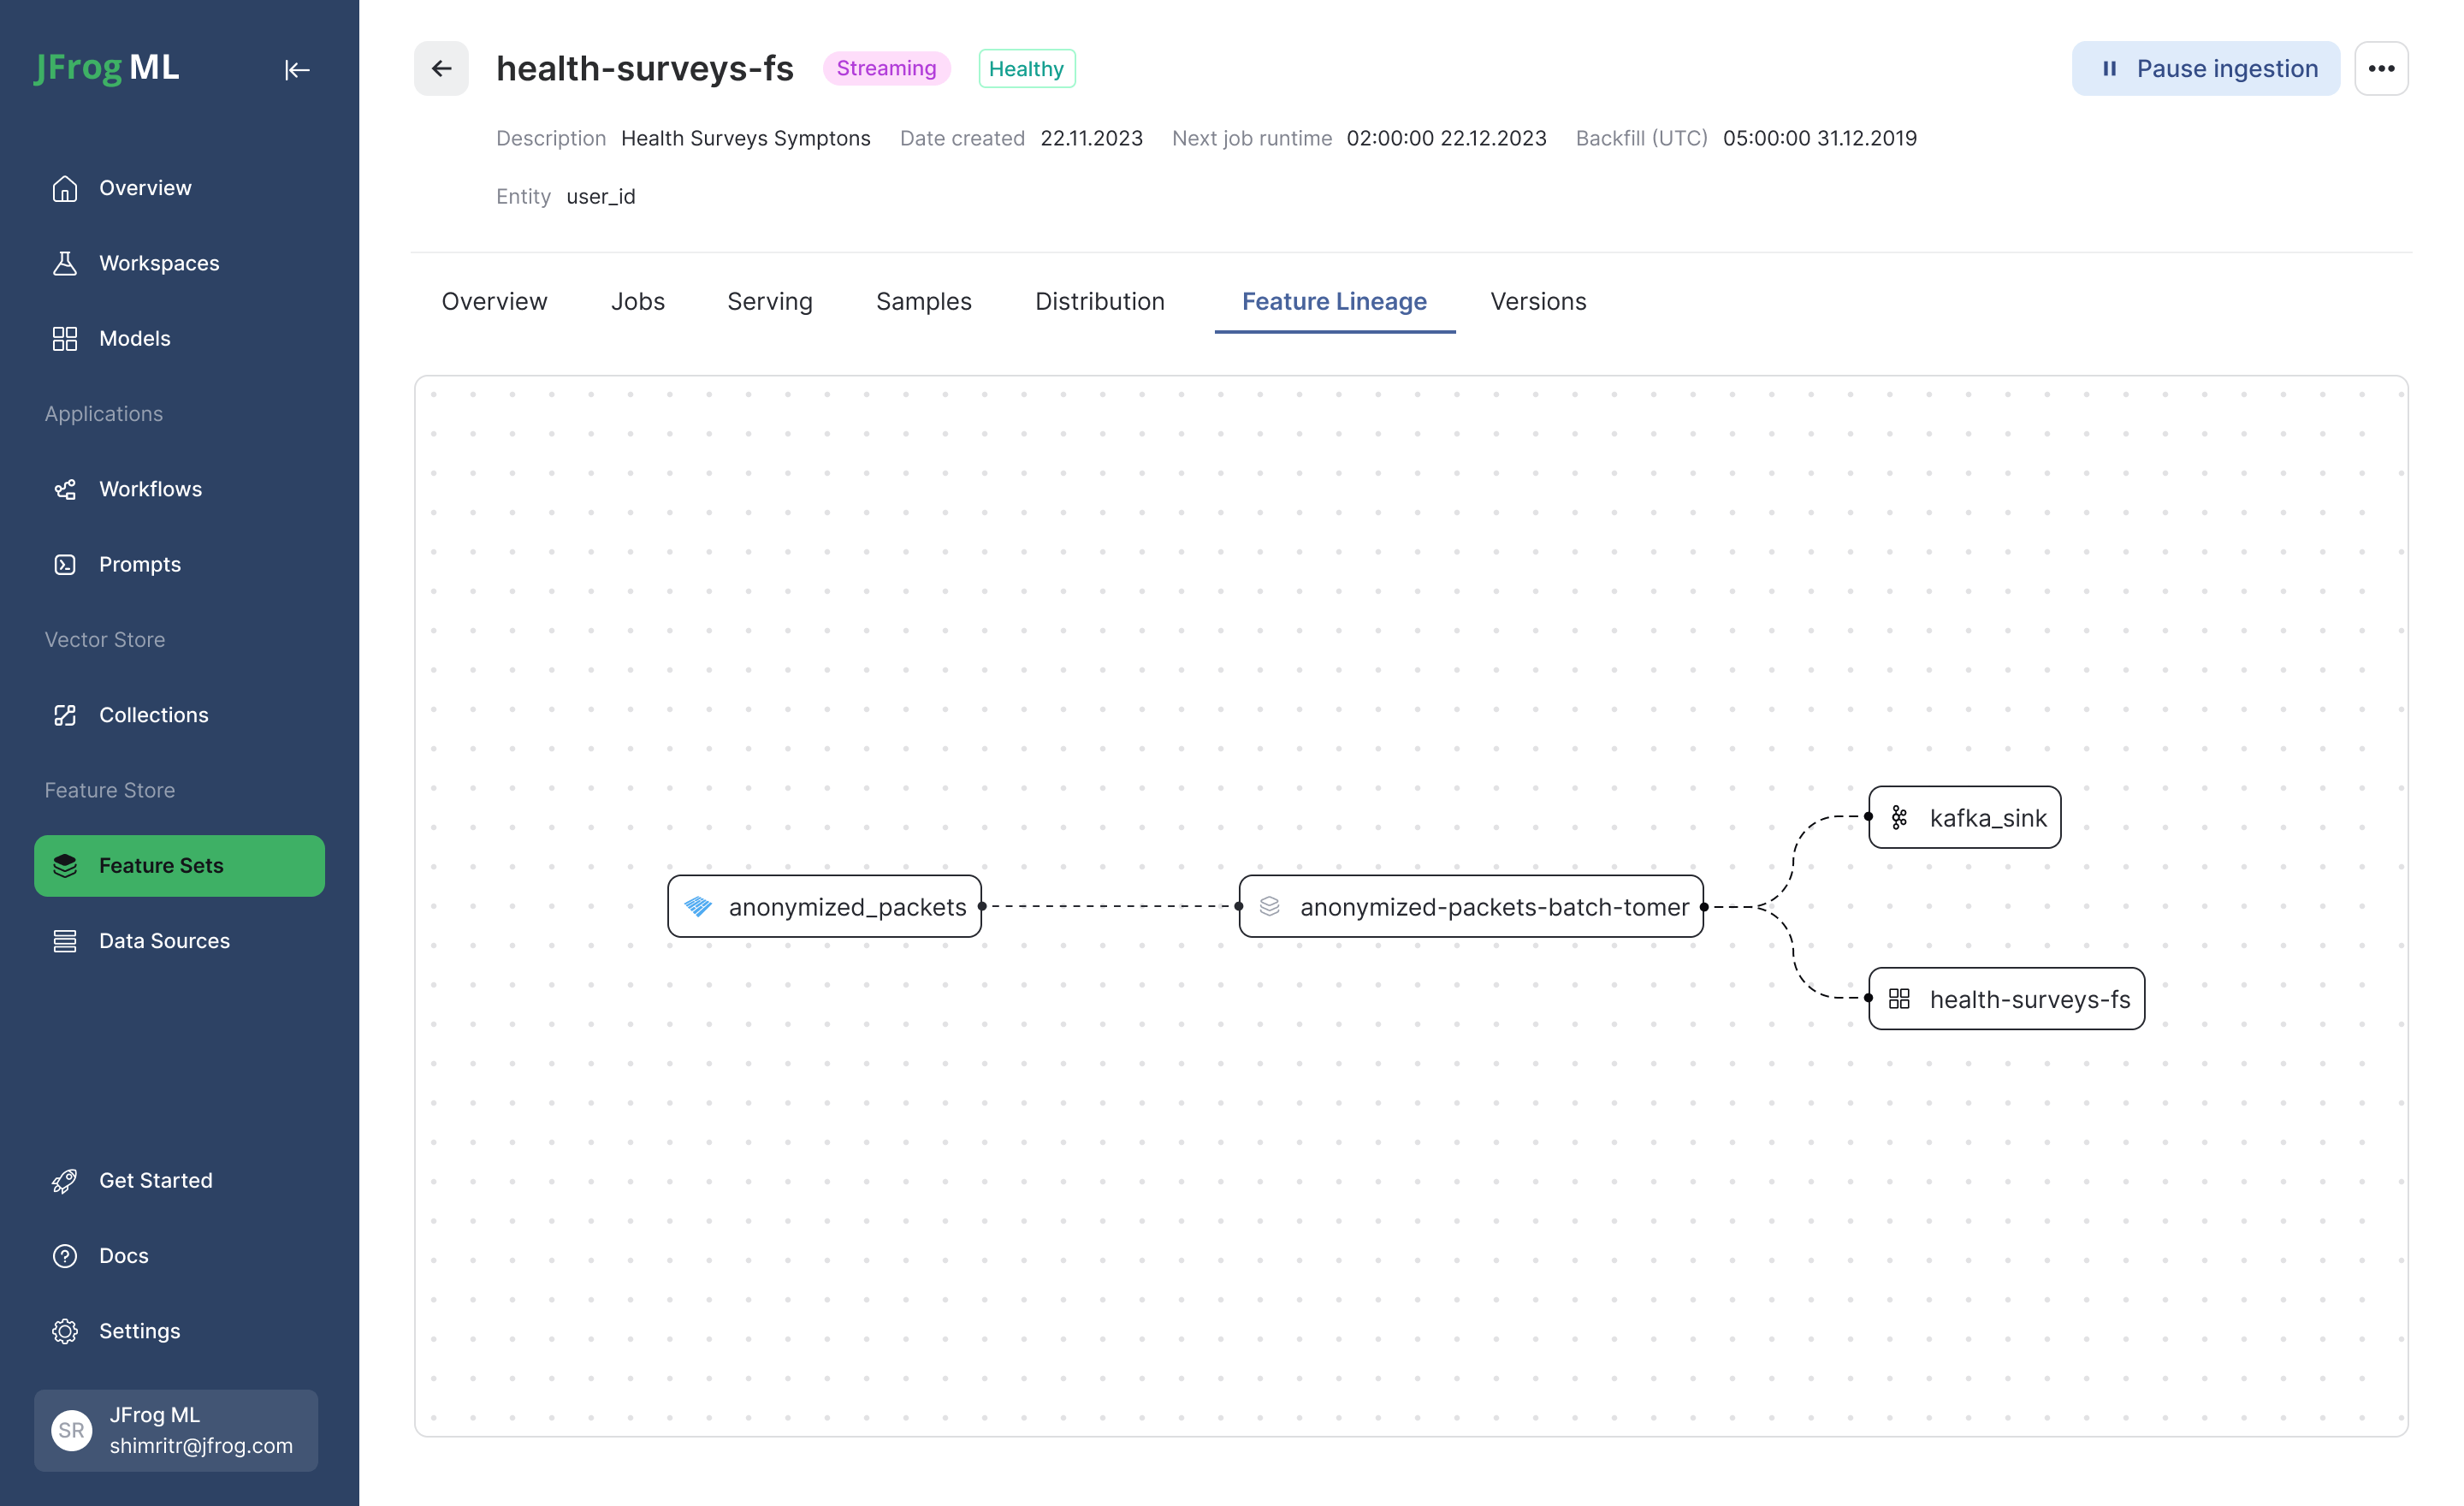
Task: View the Distribution tab
Action: [x=1099, y=301]
